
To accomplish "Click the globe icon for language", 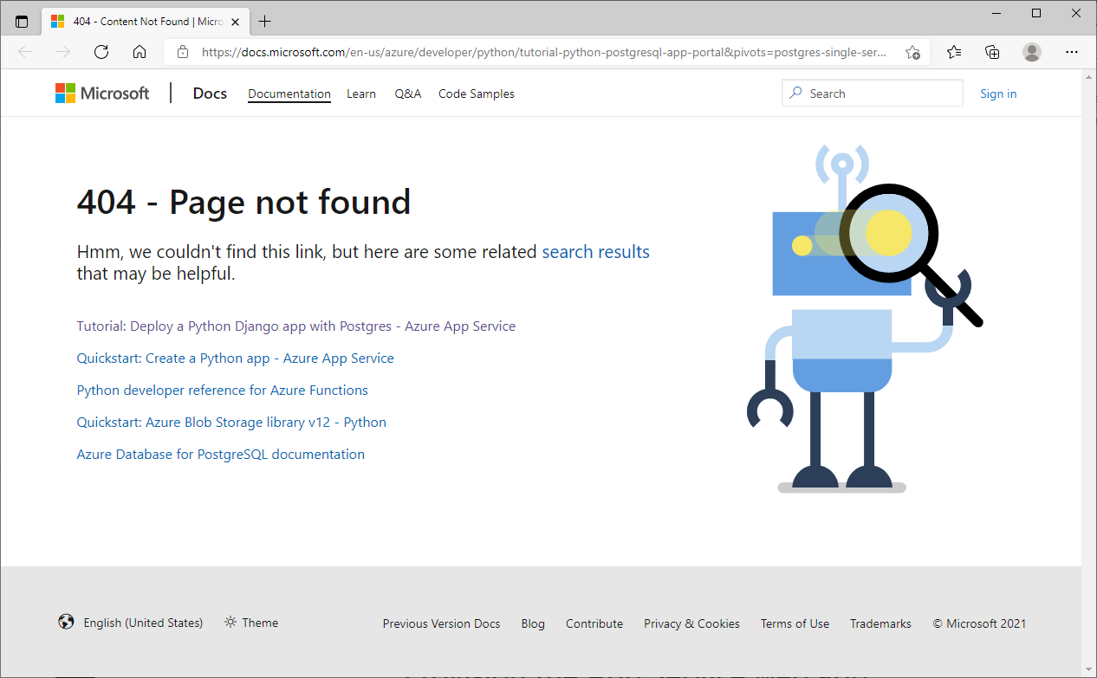I will click(66, 622).
